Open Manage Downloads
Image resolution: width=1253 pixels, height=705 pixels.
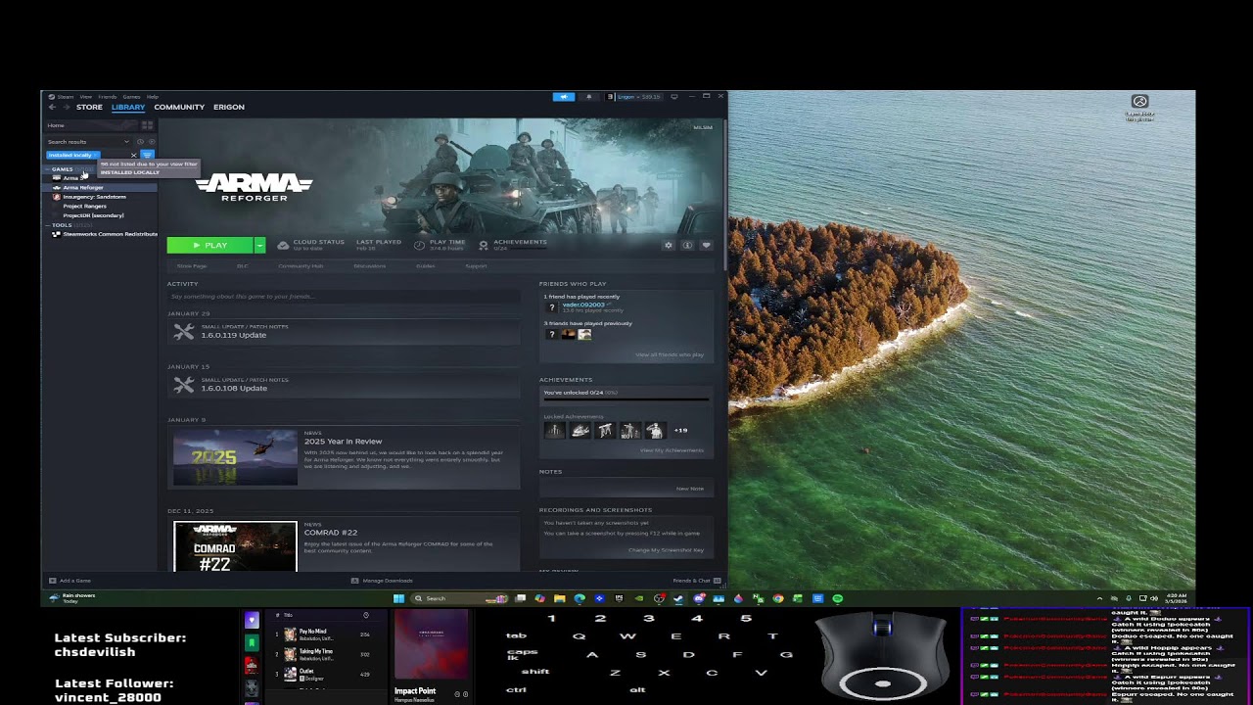[382, 581]
